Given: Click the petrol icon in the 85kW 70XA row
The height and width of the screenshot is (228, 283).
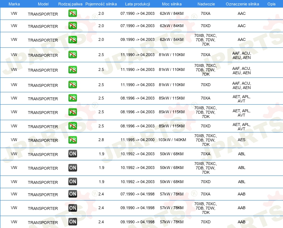Looking at the screenshot, I should (x=72, y=98).
